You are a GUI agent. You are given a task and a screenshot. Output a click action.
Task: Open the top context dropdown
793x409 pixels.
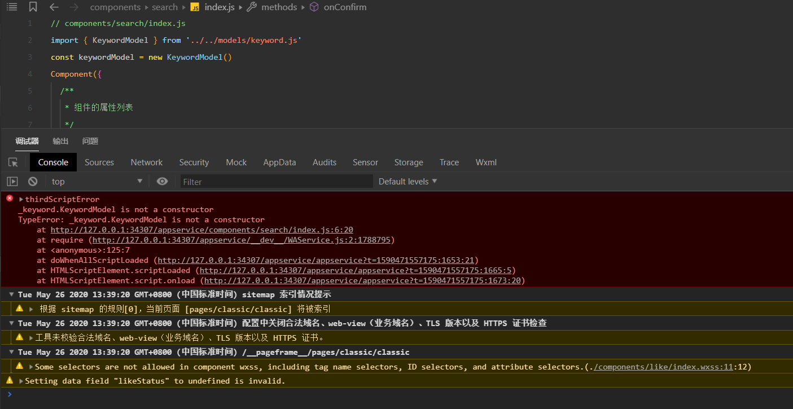click(97, 182)
